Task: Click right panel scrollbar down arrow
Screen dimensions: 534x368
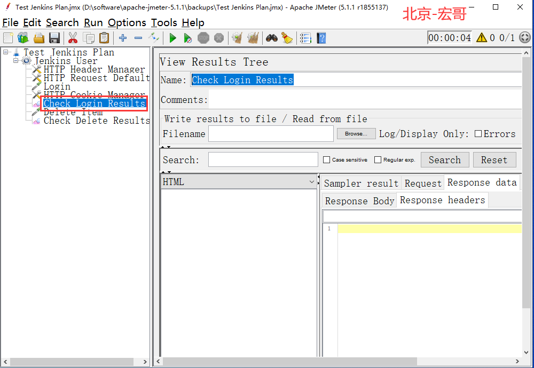Action: [526, 353]
